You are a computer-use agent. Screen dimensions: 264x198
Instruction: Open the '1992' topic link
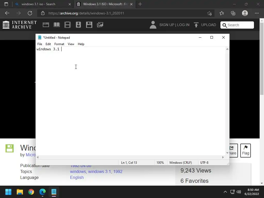(118, 171)
